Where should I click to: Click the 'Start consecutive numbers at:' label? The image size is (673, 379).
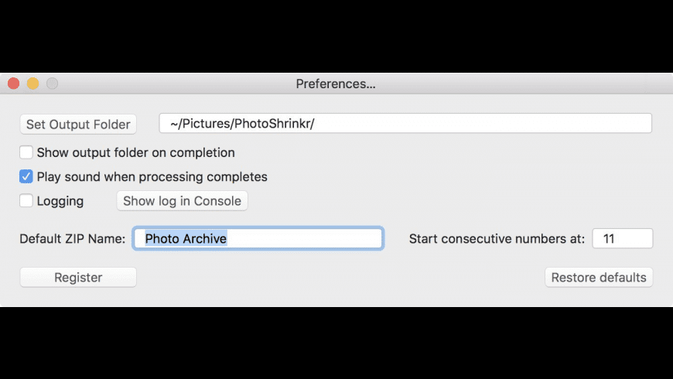(x=497, y=239)
